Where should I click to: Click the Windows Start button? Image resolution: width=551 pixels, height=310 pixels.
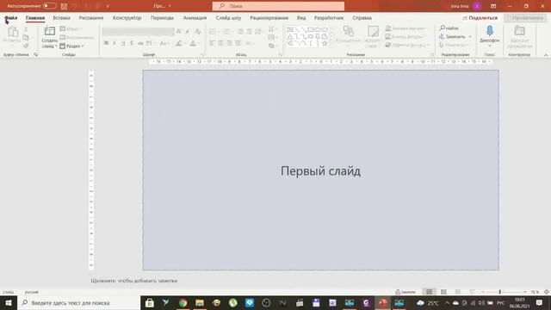click(x=8, y=302)
